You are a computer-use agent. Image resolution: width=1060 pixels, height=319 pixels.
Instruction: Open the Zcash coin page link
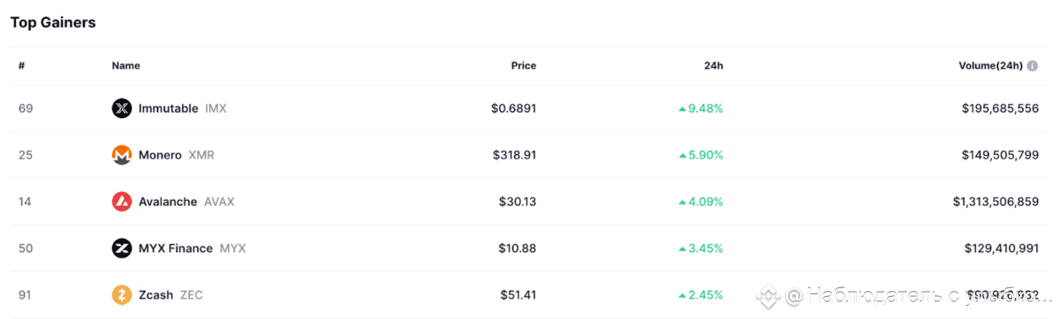(x=156, y=295)
